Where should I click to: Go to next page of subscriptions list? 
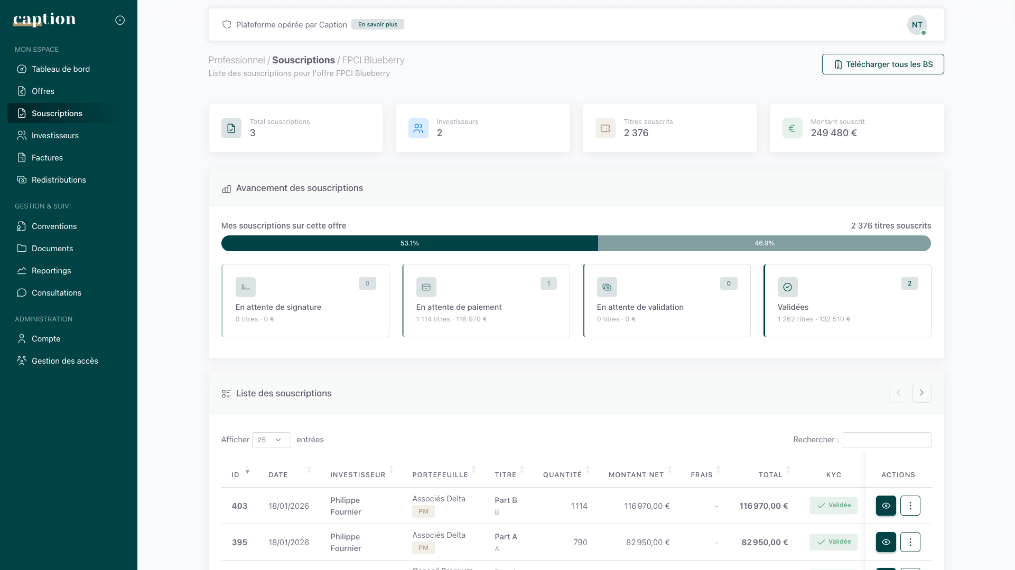click(x=921, y=393)
